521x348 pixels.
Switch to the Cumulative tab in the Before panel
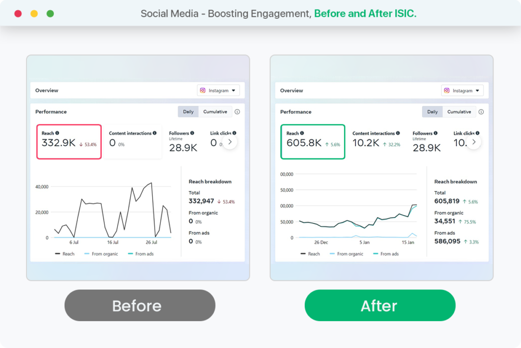click(215, 111)
